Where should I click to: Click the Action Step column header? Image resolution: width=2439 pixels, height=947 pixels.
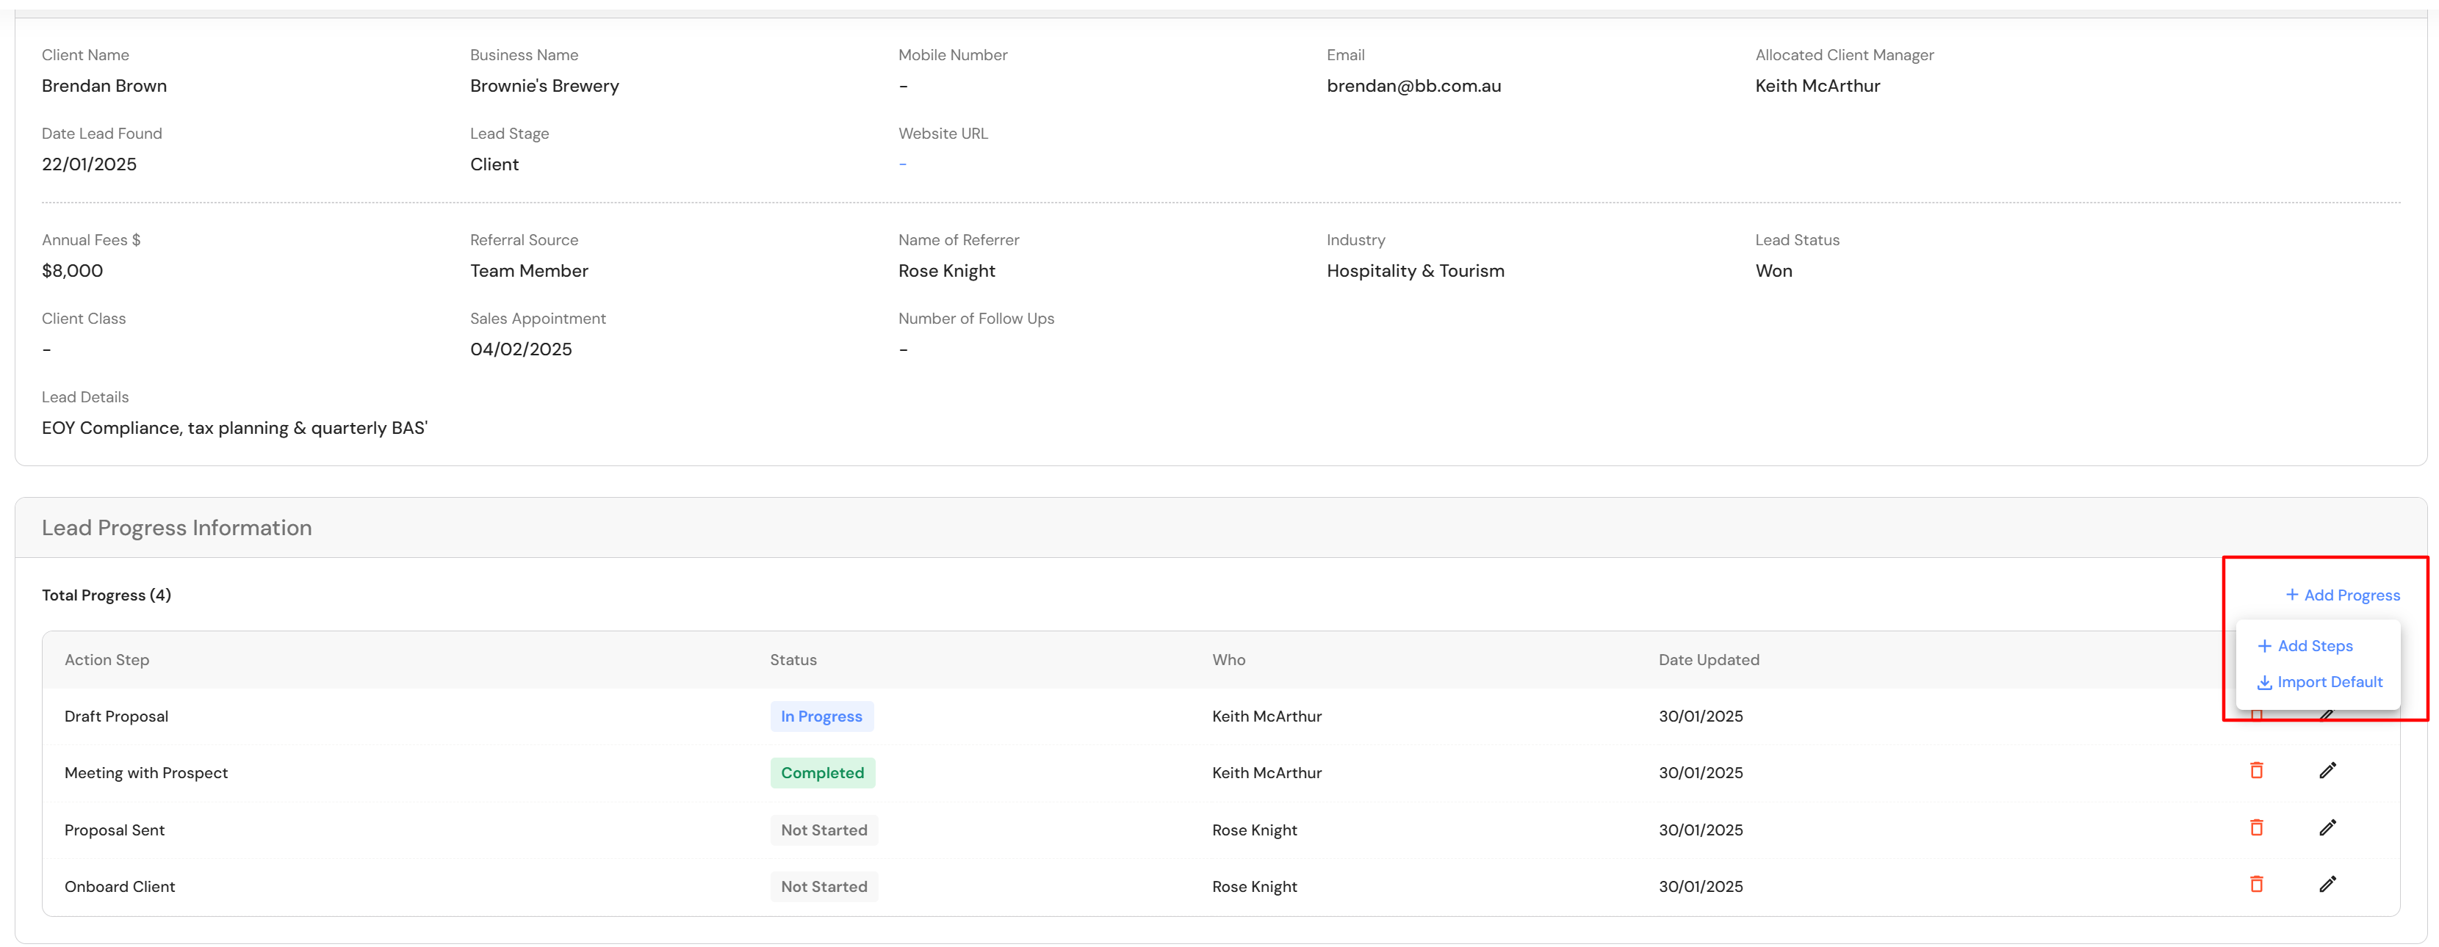click(107, 659)
